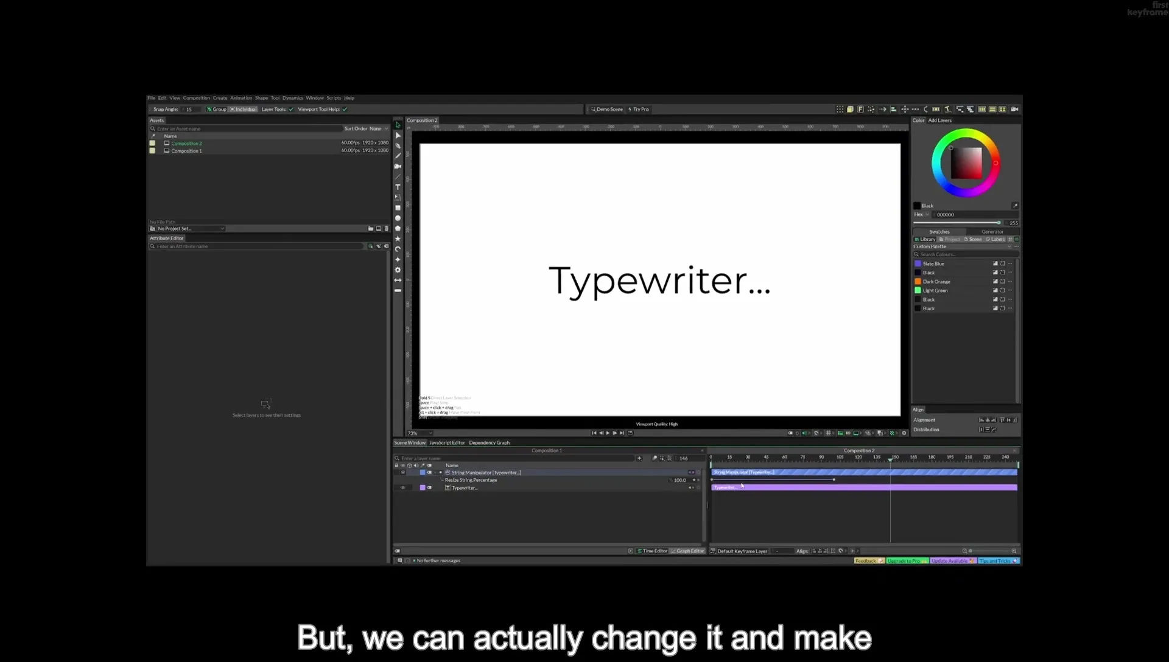This screenshot has height=662, width=1169.
Task: Activate the Camera tool
Action: 398,166
